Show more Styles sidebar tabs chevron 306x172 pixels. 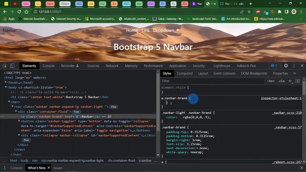[x=295, y=73]
